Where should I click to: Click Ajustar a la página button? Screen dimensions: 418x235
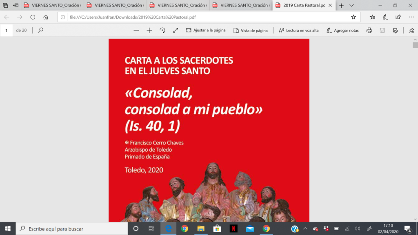tap(206, 30)
